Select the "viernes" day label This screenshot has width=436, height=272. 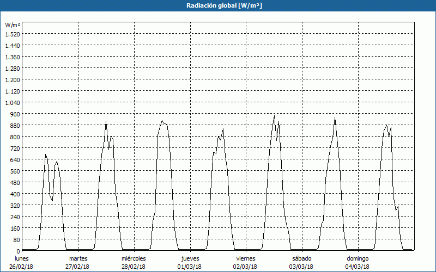(x=246, y=258)
